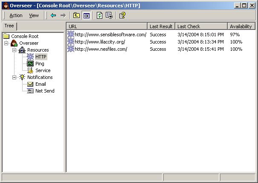Click the Overseer node icon in tree
The image size is (258, 183).
pos(14,43)
